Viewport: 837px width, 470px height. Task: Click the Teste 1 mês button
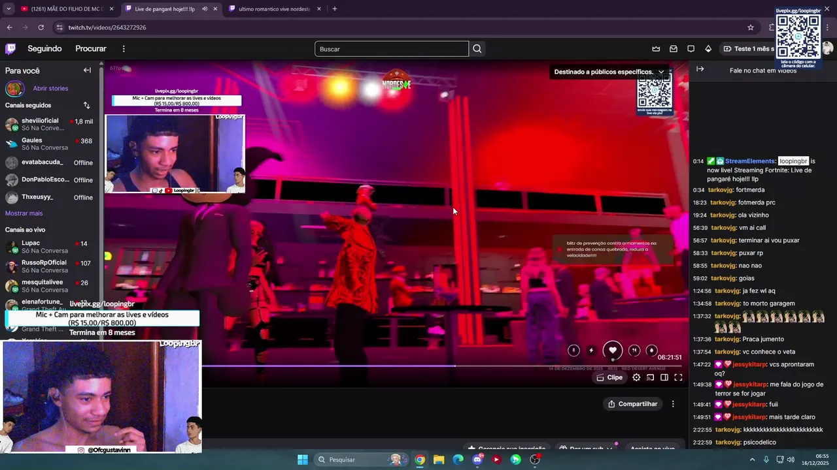click(748, 49)
